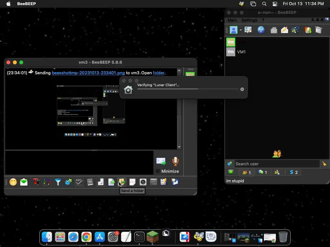Click the network-with-wand icon in BeeBEEP toolbar

(295, 30)
